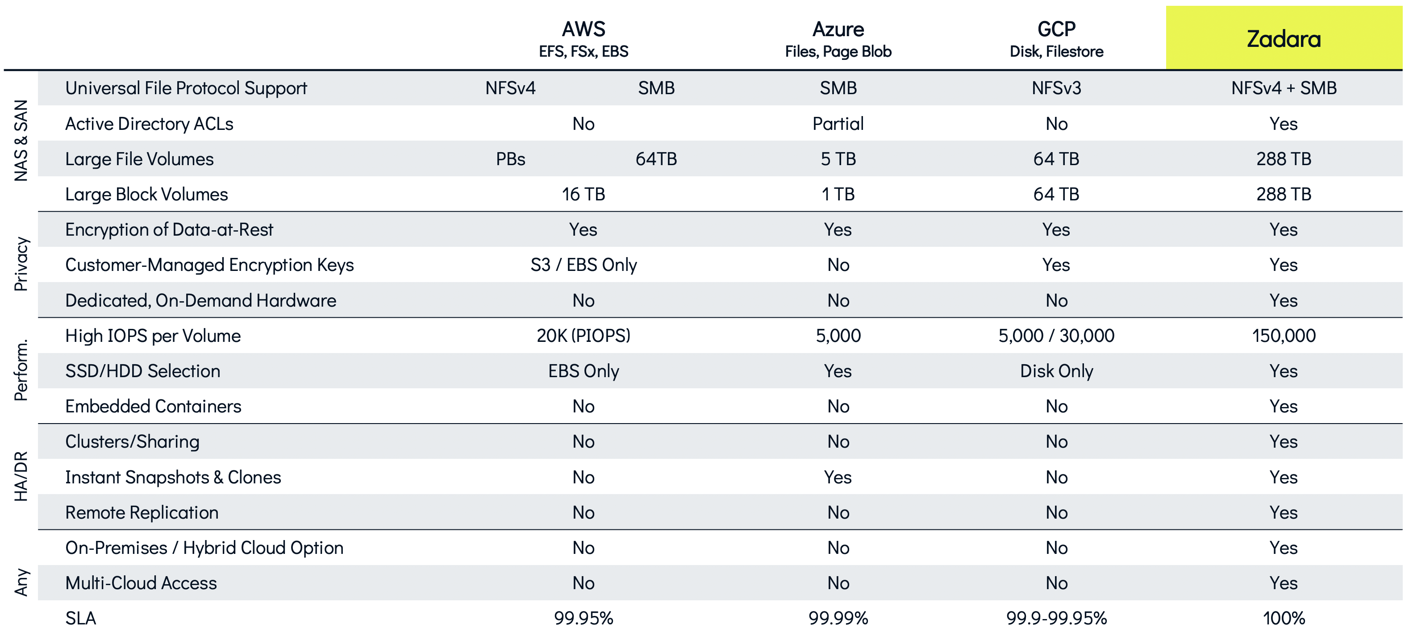Click the Remote Replication row label

coord(142,513)
